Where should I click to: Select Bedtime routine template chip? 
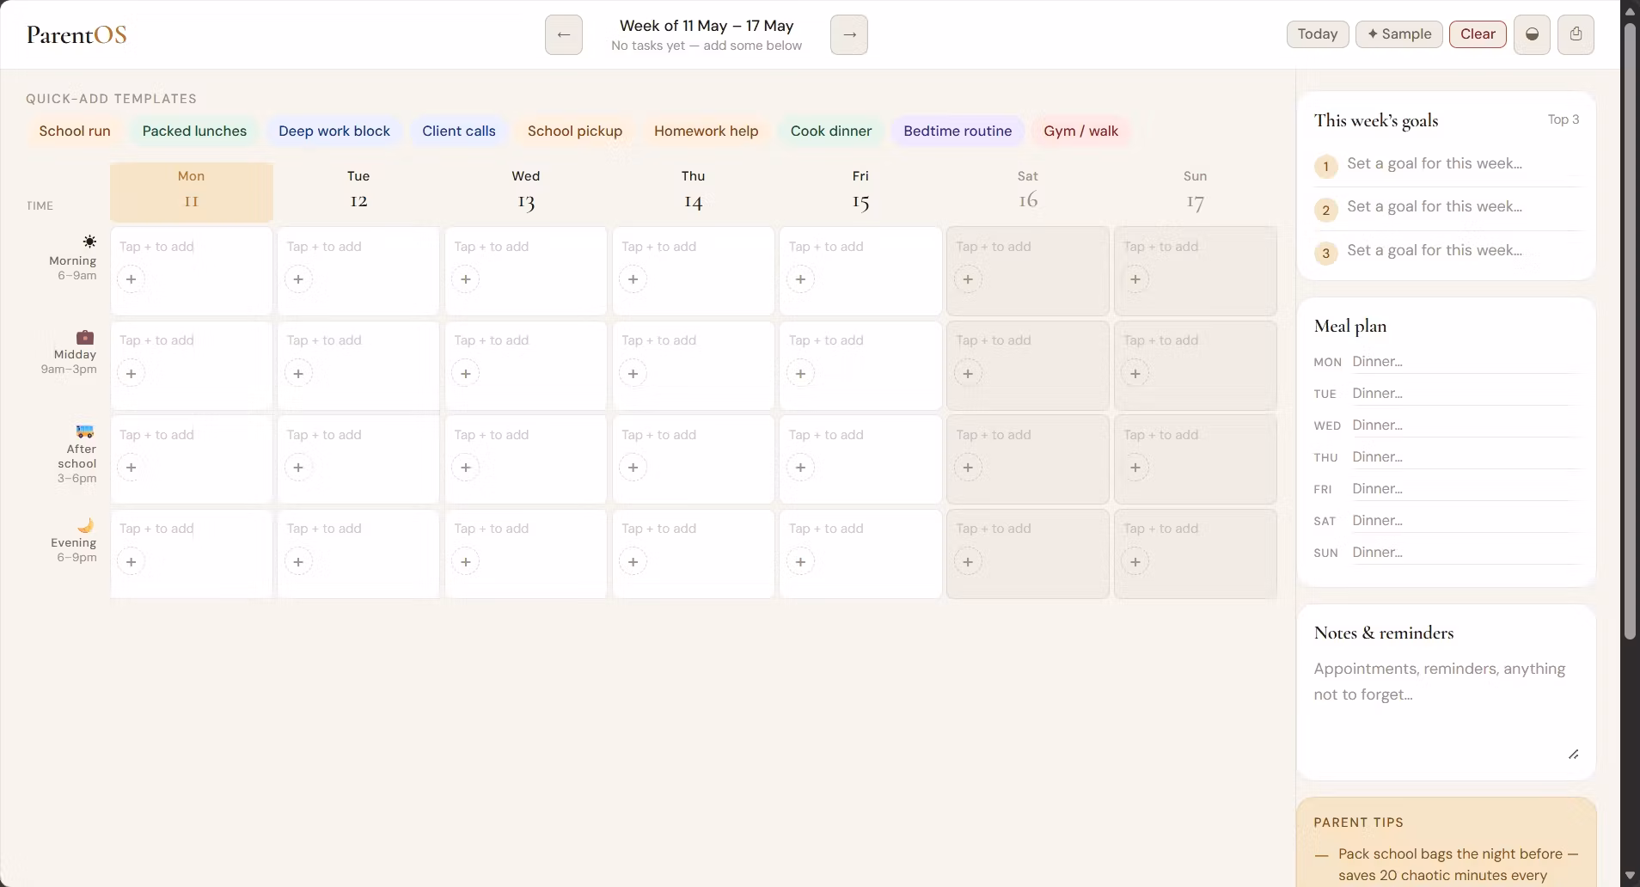tap(958, 131)
